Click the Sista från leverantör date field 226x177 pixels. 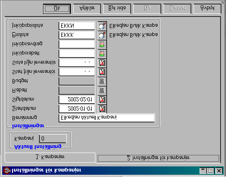(77, 63)
